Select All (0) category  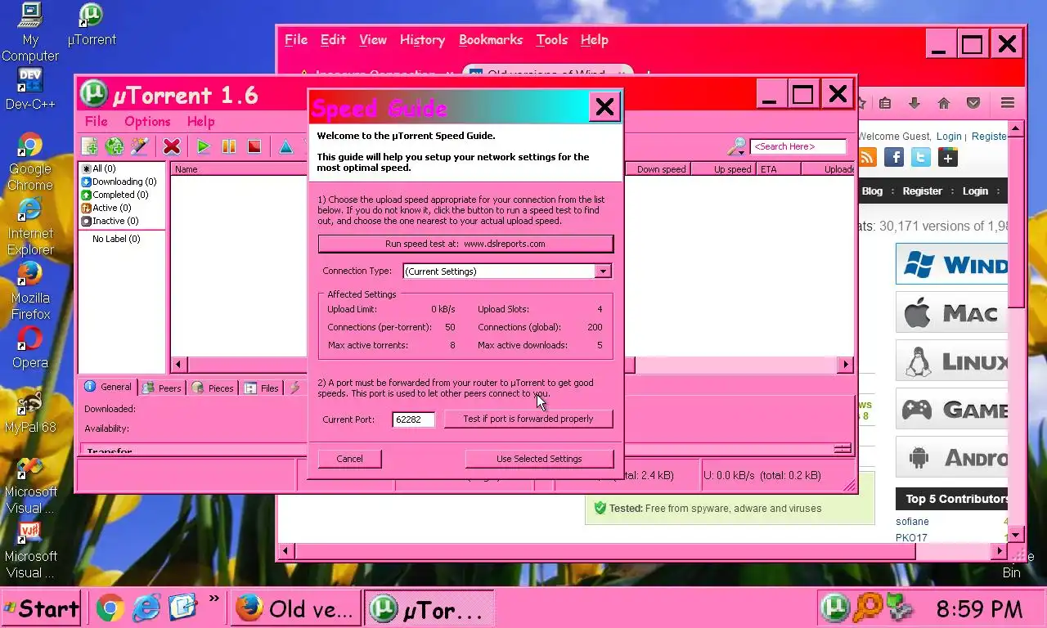click(99, 168)
